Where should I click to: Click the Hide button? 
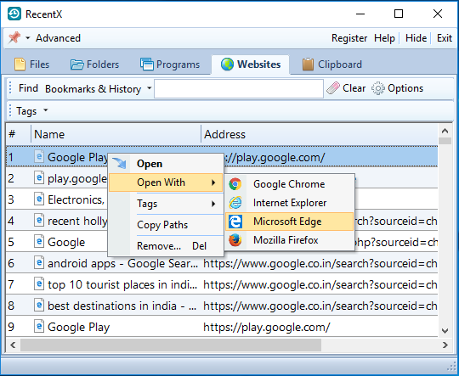416,38
